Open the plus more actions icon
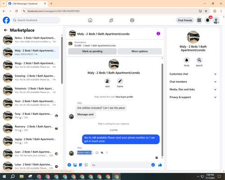 pyautogui.click(x=69, y=165)
